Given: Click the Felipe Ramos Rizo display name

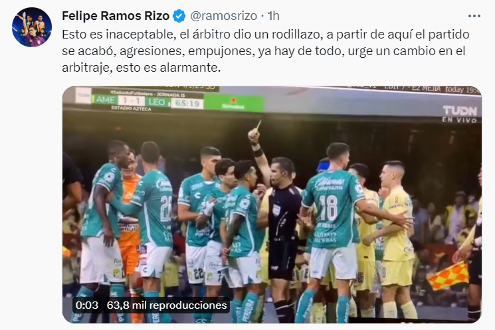Looking at the screenshot, I should click(x=116, y=16).
